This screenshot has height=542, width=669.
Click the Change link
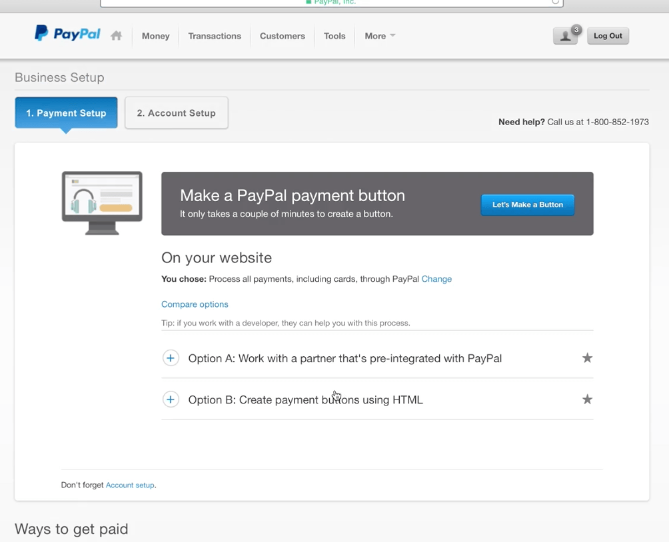tap(436, 279)
